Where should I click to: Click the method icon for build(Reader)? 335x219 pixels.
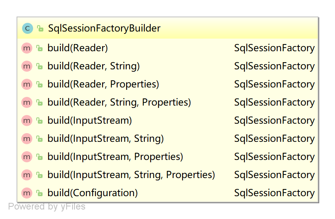tap(27, 48)
